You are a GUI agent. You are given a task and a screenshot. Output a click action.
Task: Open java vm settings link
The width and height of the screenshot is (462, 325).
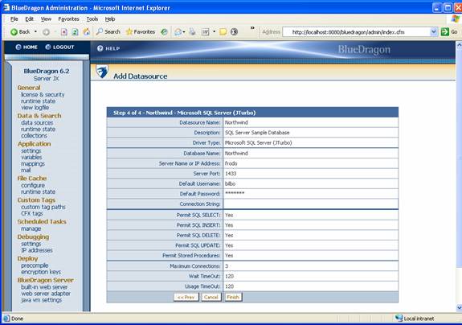41,300
